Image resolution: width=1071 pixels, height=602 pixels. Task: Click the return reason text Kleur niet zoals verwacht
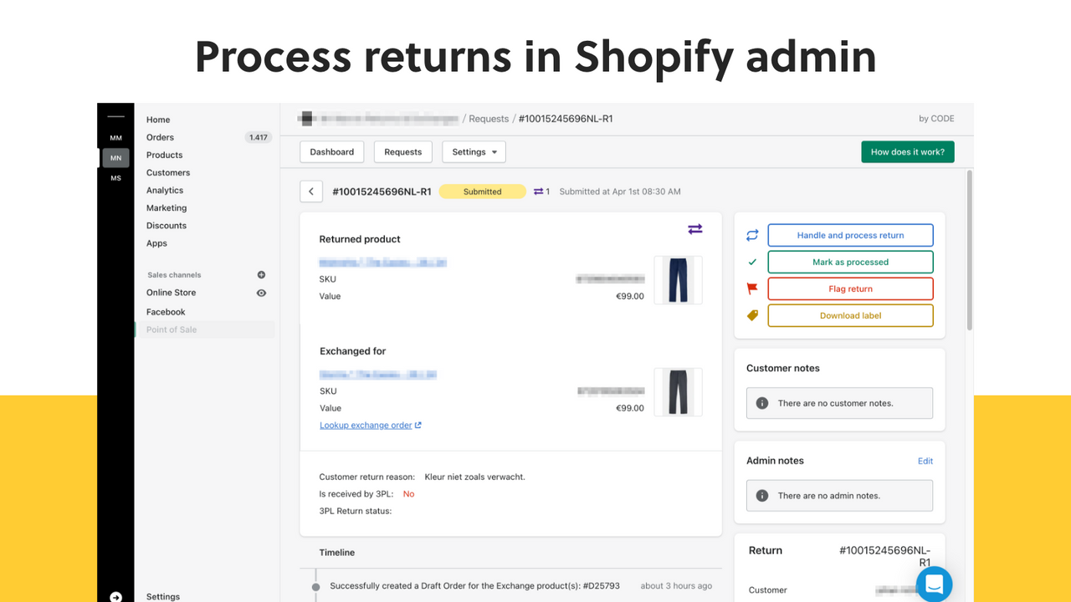click(x=474, y=477)
